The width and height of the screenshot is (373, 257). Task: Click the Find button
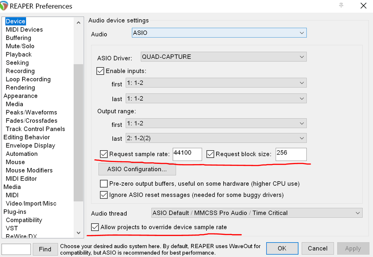point(45,249)
